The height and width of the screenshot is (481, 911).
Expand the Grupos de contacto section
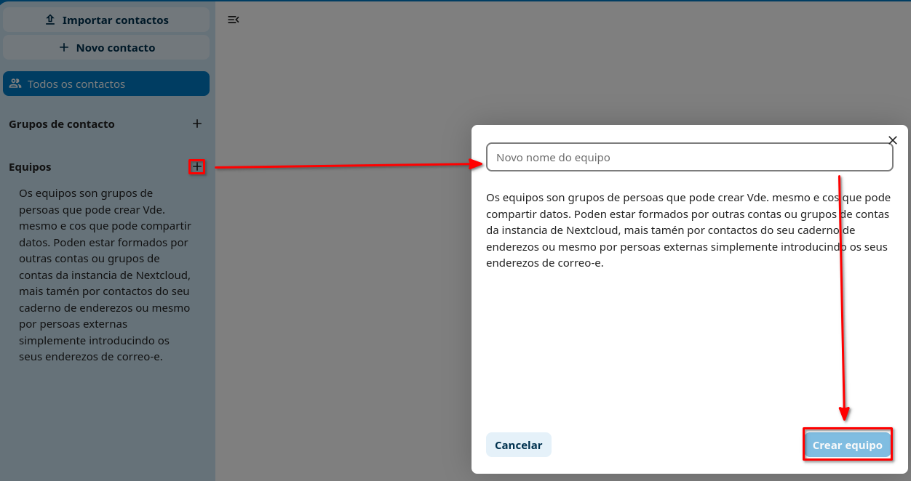(63, 124)
